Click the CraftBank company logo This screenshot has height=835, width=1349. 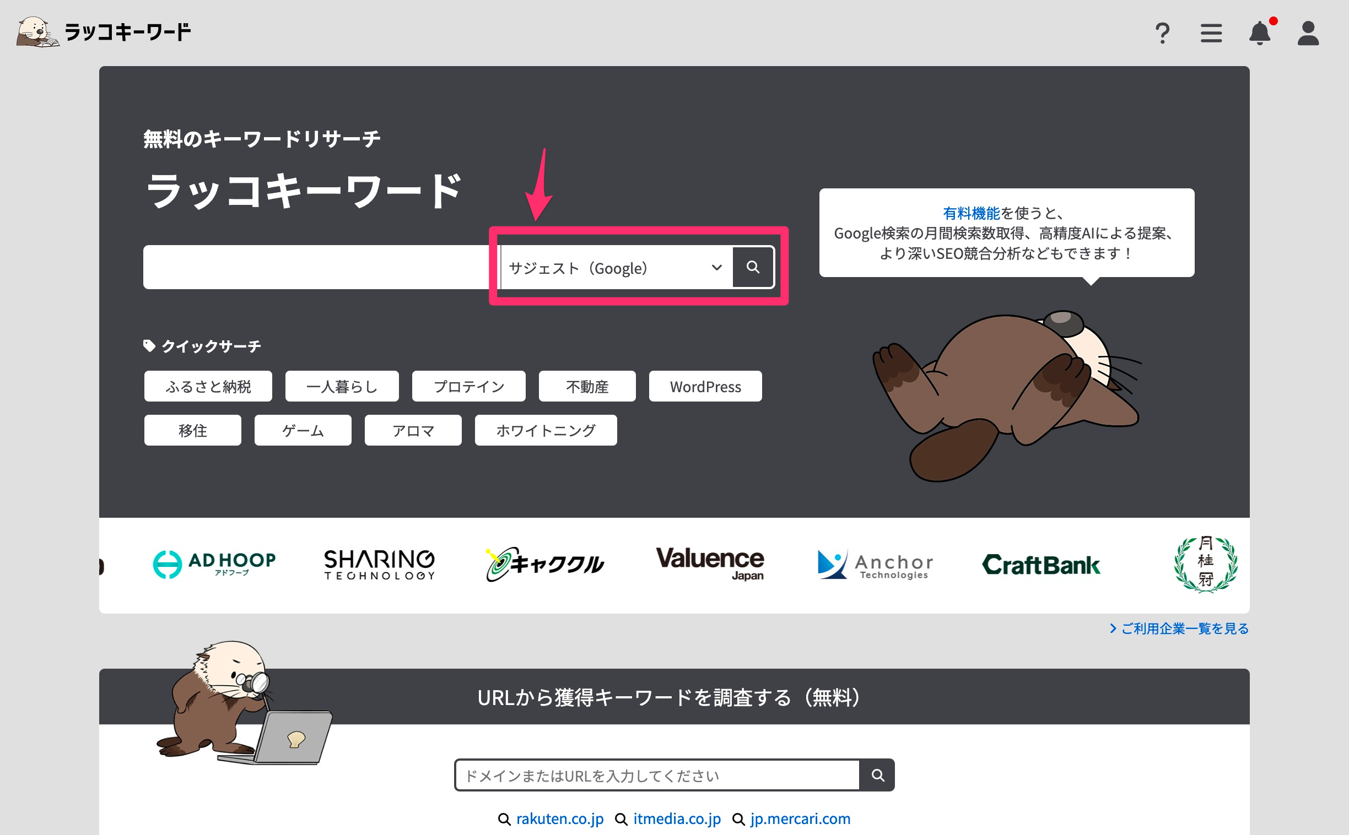coord(1041,565)
